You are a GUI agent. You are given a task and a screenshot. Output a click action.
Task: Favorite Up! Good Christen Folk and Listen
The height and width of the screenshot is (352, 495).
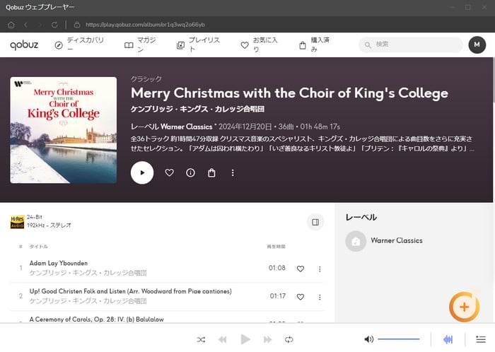point(301,297)
